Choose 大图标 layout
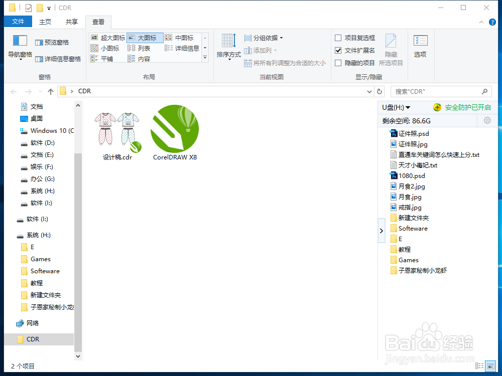The image size is (502, 376). click(x=145, y=38)
